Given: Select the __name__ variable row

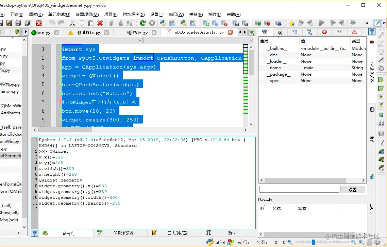Looking at the screenshot, I should click(313, 68).
